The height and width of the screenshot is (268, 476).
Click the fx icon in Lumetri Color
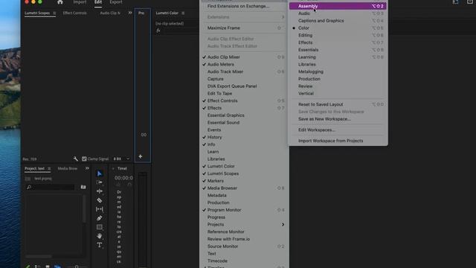pos(158,31)
